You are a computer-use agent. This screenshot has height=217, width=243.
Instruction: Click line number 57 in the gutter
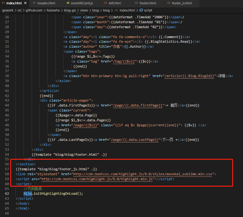[7, 169]
